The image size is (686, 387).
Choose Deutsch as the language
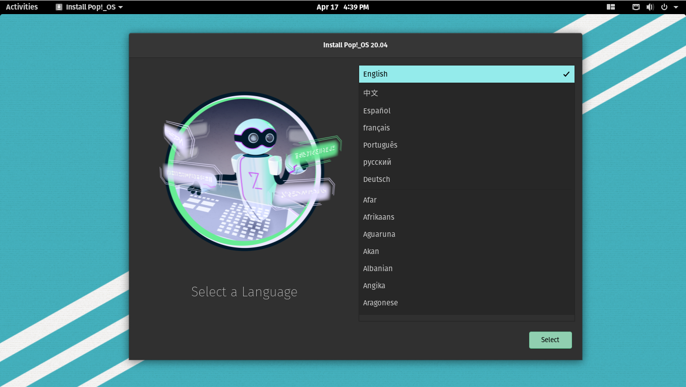point(467,179)
